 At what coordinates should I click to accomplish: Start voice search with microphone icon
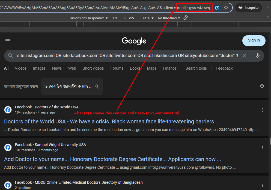click(x=257, y=56)
